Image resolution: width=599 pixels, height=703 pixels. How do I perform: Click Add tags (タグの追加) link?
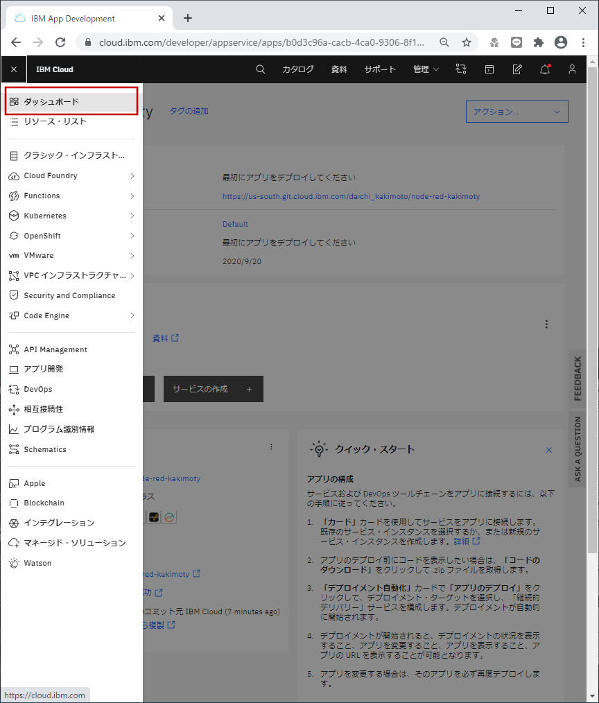point(189,111)
